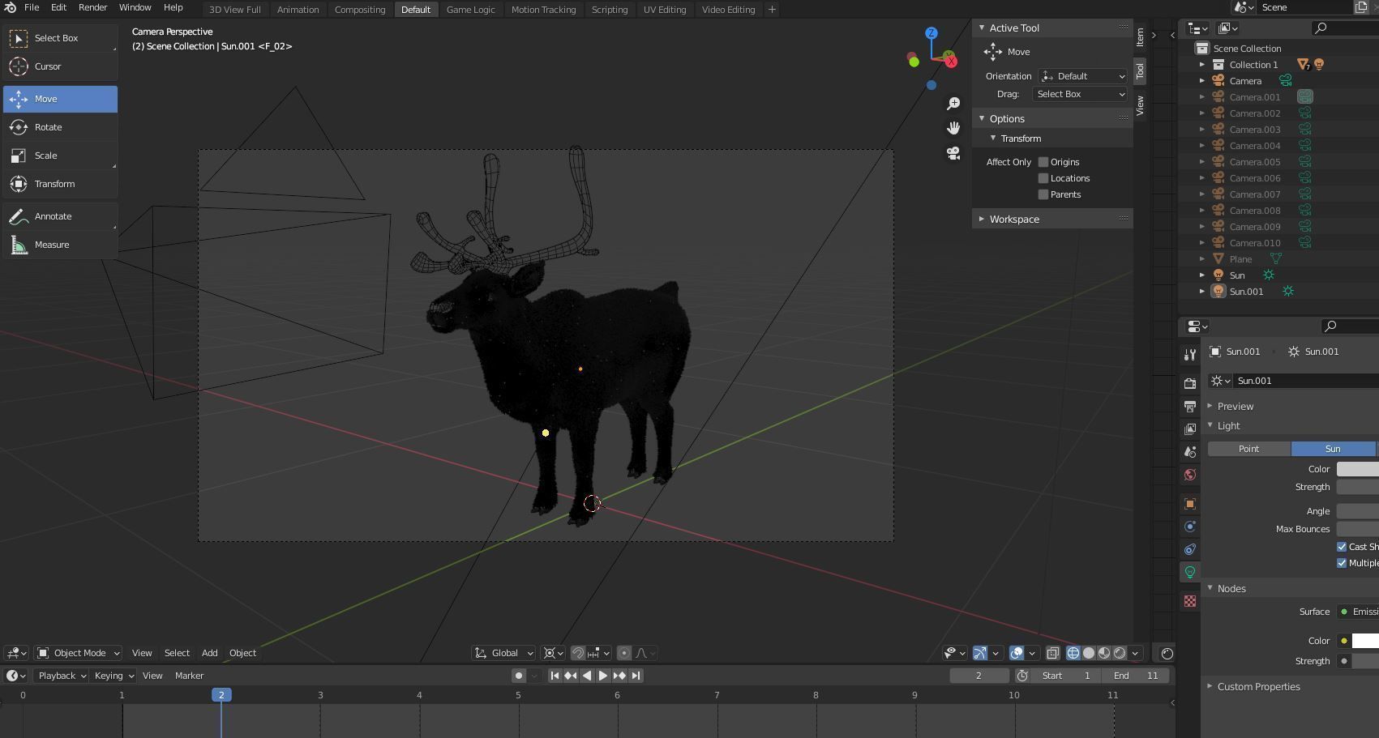Select rendered viewport shading mode
This screenshot has width=1379, height=738.
tap(1120, 653)
